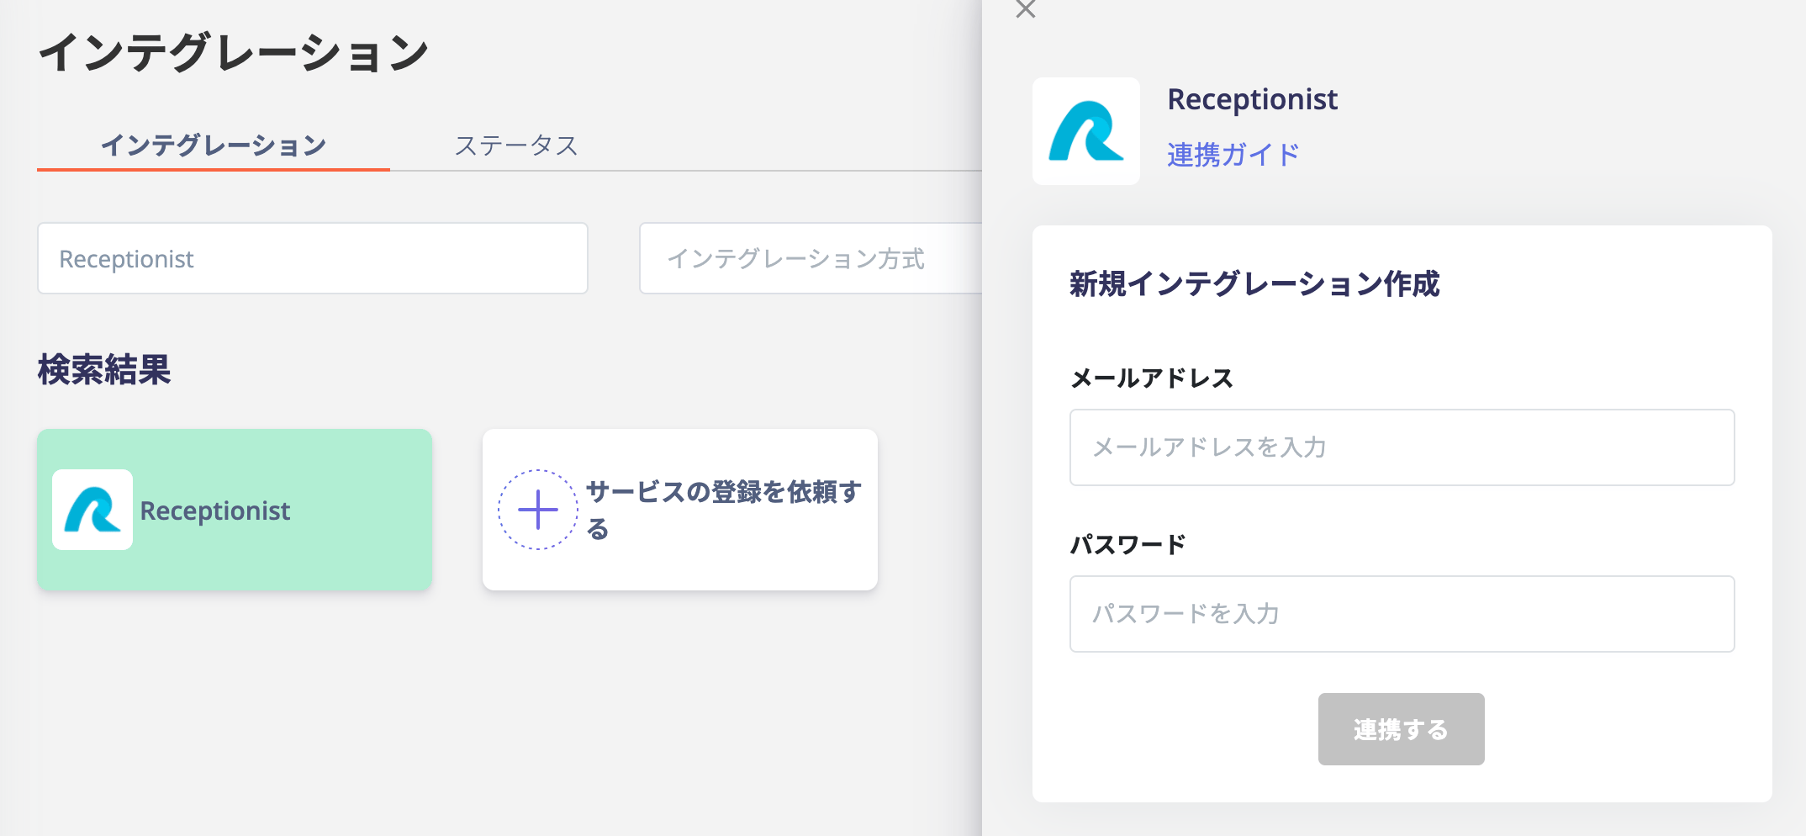Click the Receptionist logo in search result card
Image resolution: width=1806 pixels, height=836 pixels.
pos(92,510)
